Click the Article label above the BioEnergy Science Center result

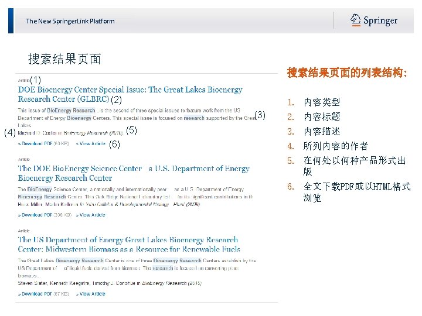(x=23, y=160)
